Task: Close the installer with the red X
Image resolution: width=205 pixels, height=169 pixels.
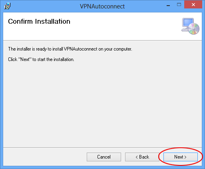Action: click(193, 5)
